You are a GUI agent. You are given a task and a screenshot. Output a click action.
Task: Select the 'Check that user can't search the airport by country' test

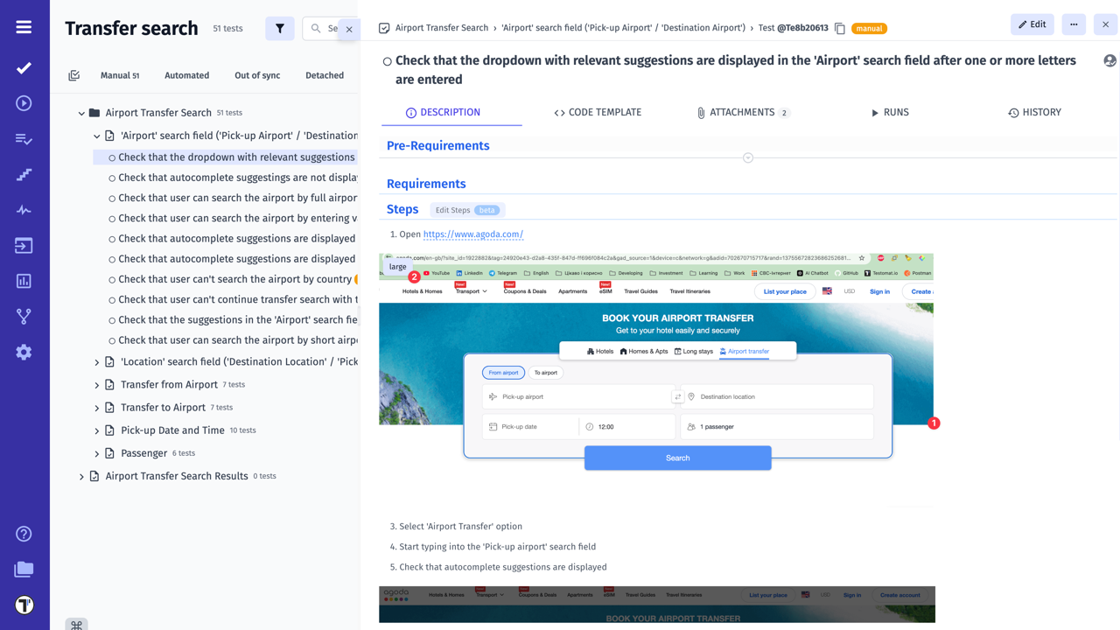coord(234,279)
